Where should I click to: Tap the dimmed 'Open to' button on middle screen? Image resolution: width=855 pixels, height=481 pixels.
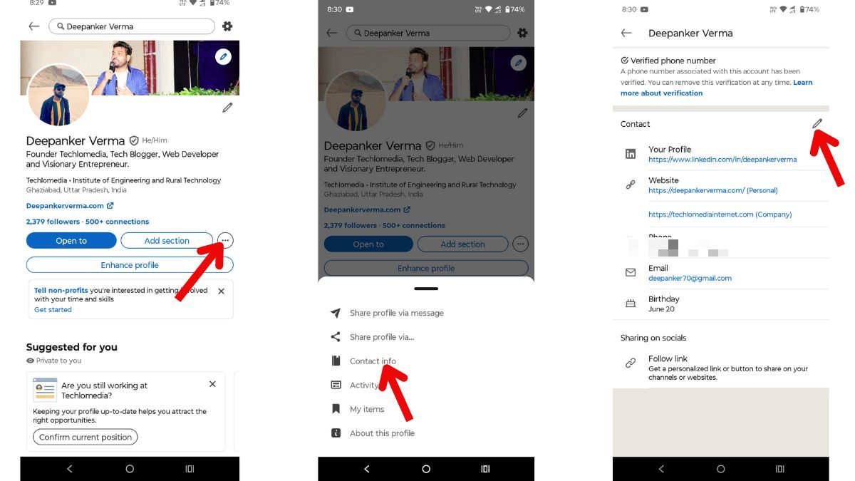point(368,244)
